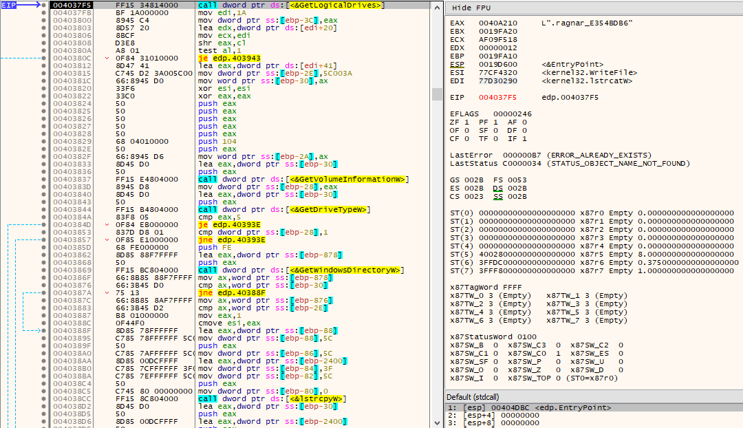The width and height of the screenshot is (743, 428).
Task: Click EAX register value 0040A210
Action: pyautogui.click(x=498, y=23)
